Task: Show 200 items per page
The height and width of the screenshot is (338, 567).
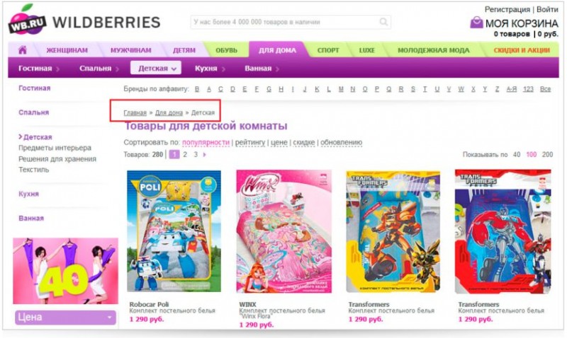Action: [x=547, y=154]
